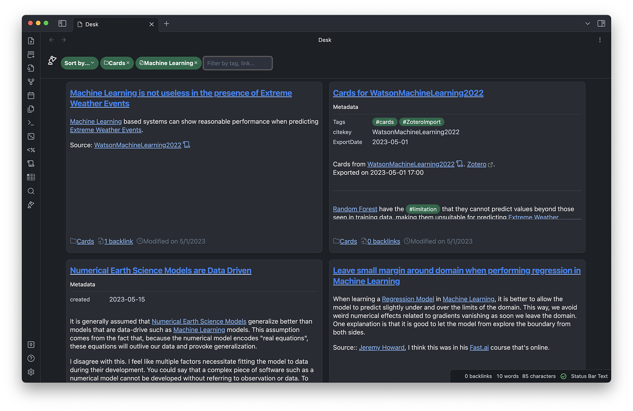The image size is (633, 411).
Task: Open the help icon in the ribbon
Action: pyautogui.click(x=31, y=358)
